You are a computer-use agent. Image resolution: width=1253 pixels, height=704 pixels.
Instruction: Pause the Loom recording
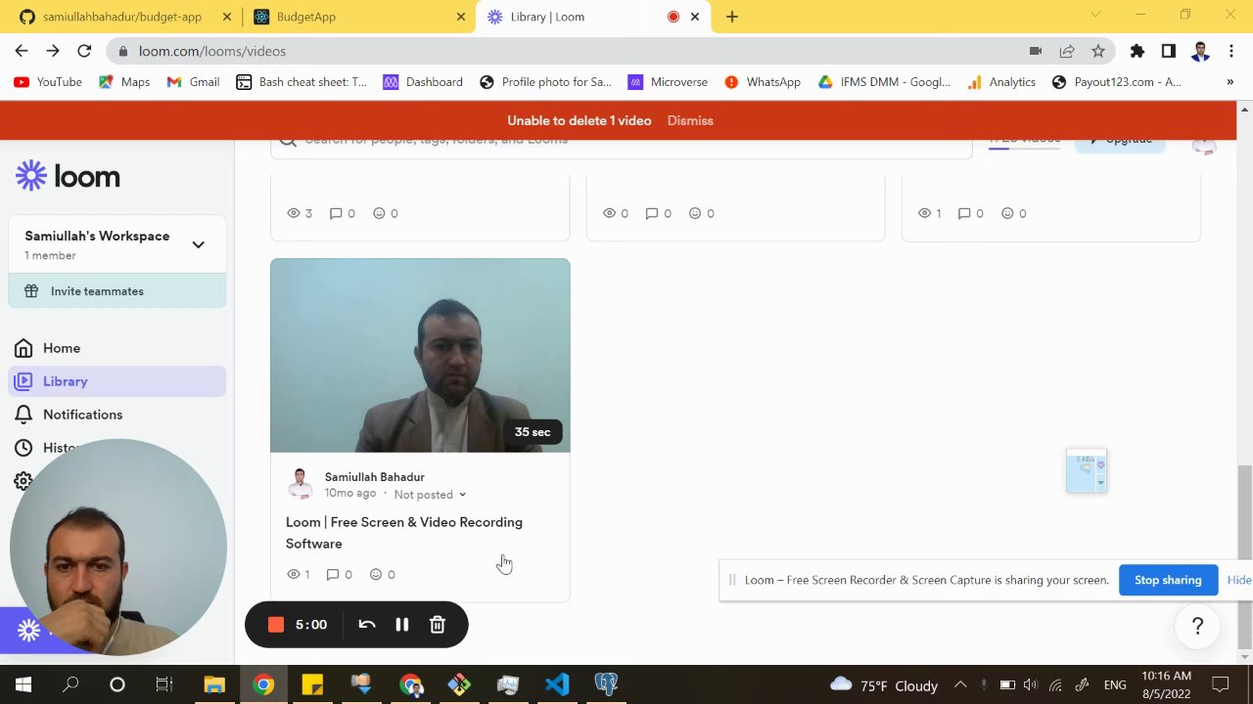402,625
